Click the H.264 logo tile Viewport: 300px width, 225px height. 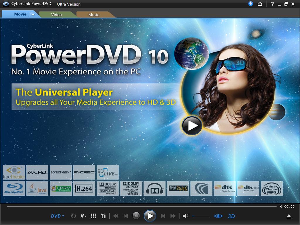[84, 188]
